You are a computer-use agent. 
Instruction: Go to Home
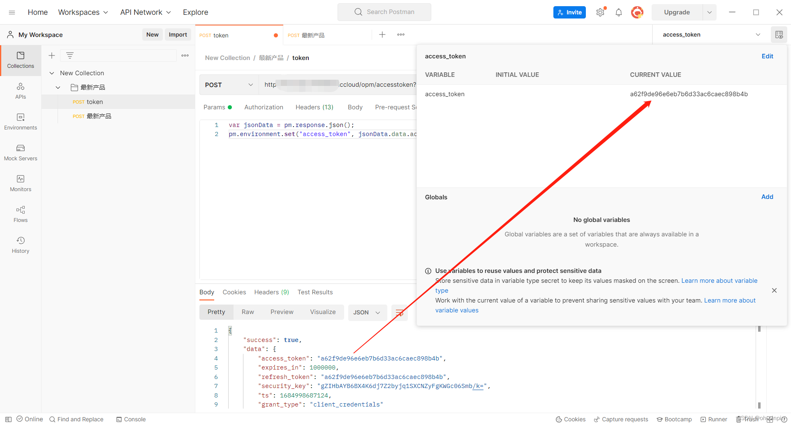point(38,12)
